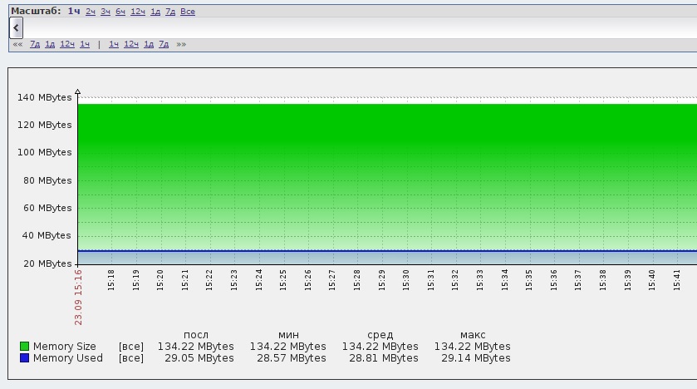Image resolution: width=697 pixels, height=389 pixels.
Task: Move forward 1д in time
Action: [x=149, y=44]
